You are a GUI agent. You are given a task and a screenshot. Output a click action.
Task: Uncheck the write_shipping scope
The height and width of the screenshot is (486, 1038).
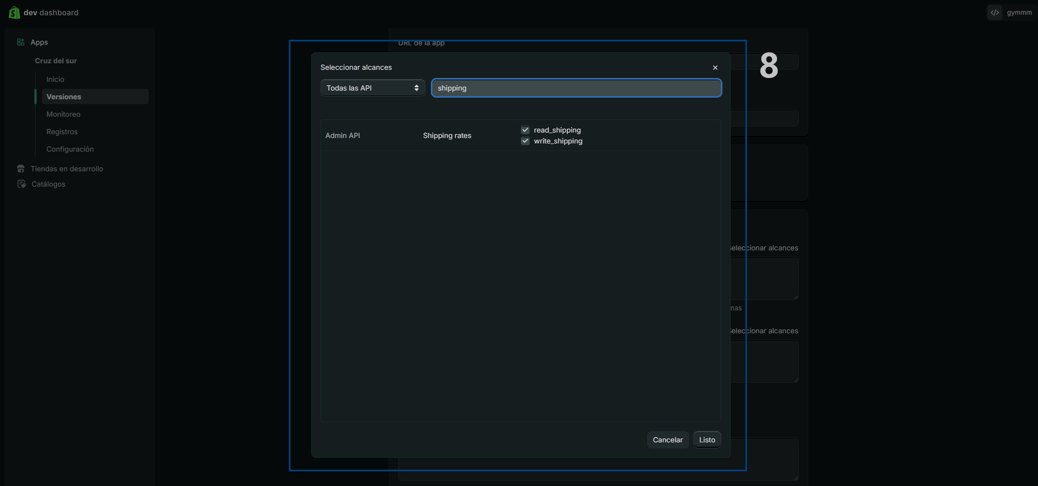(525, 141)
